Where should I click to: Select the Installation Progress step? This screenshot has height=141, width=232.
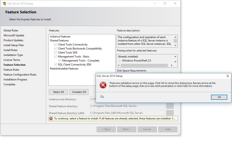click(x=15, y=80)
